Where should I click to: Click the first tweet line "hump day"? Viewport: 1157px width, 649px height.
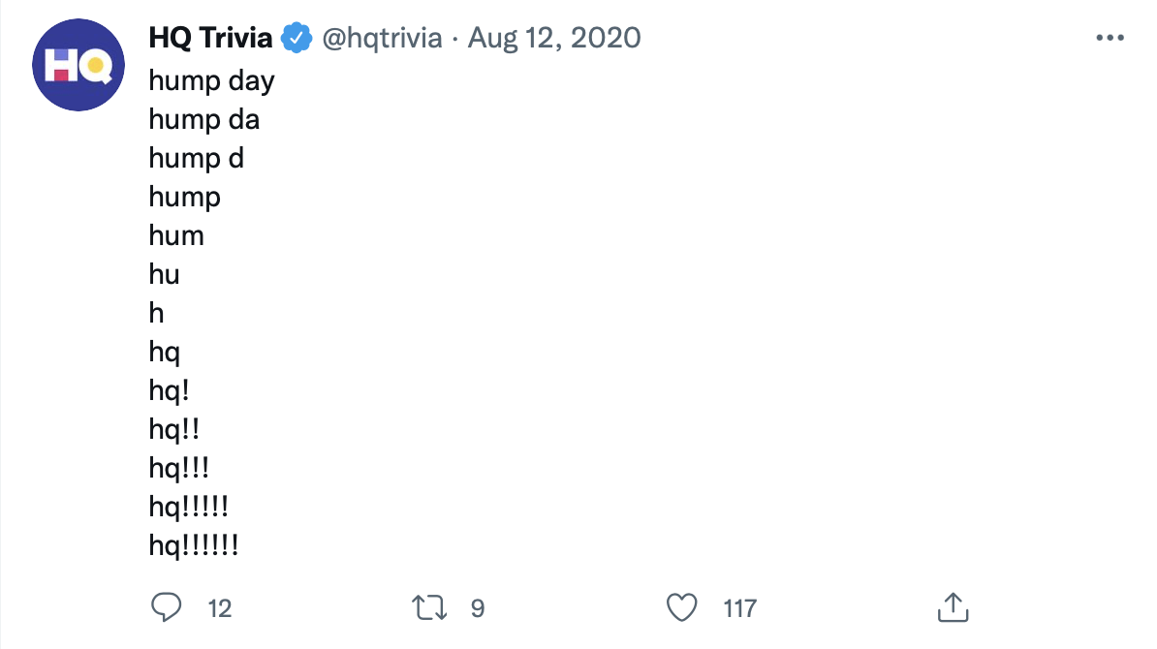pos(211,80)
